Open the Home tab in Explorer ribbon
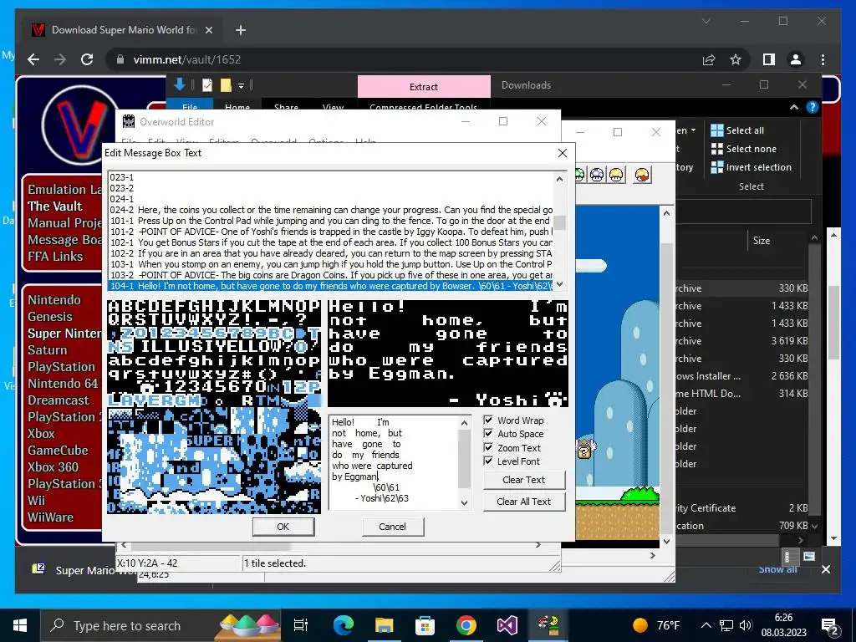The width and height of the screenshot is (856, 642). [237, 107]
